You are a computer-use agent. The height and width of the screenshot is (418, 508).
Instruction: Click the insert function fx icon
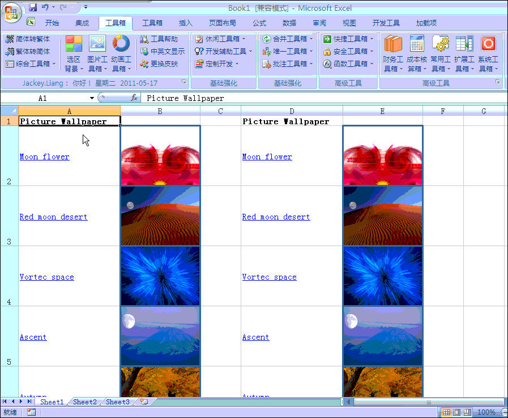[134, 98]
